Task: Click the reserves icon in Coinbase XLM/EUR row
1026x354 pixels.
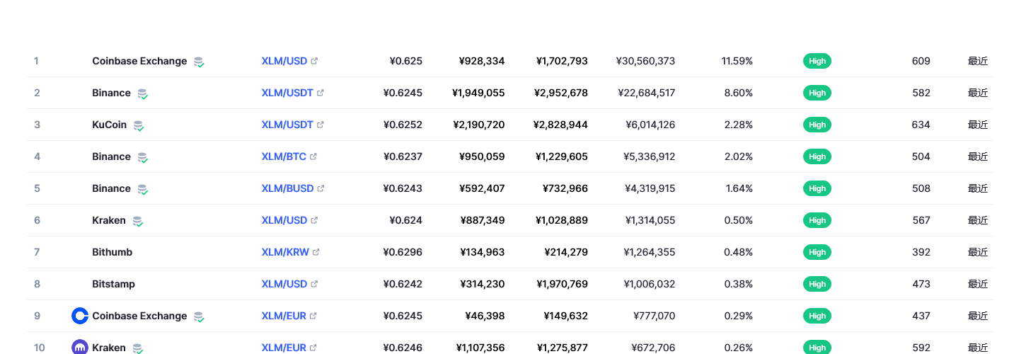Action: click(x=199, y=316)
